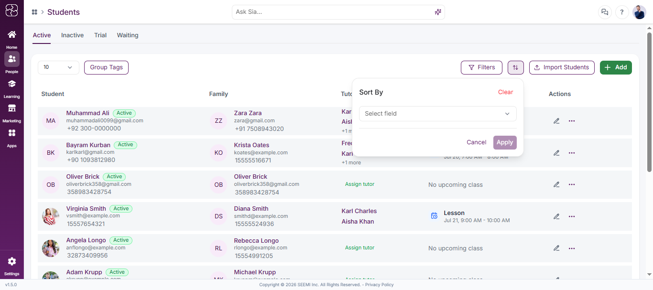Viewport: 653px width, 290px height.
Task: Open student name Muhammad Ali
Action: click(x=87, y=113)
